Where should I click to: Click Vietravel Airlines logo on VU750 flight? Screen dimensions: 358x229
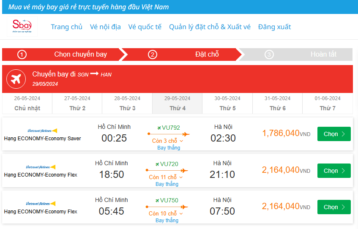click(41, 204)
